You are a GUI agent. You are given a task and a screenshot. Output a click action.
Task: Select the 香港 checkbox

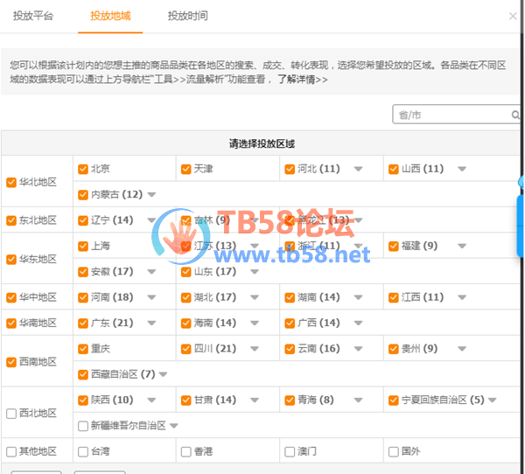coord(186,452)
